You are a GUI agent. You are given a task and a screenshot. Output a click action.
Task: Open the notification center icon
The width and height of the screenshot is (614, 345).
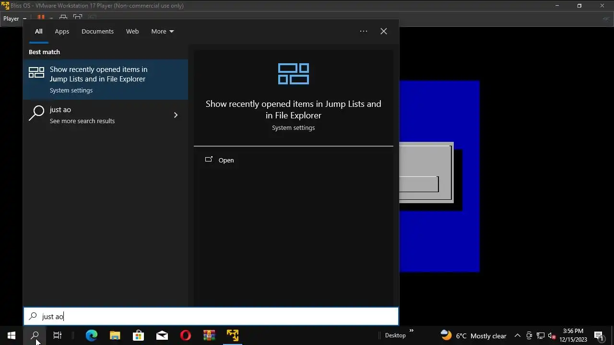click(599, 335)
